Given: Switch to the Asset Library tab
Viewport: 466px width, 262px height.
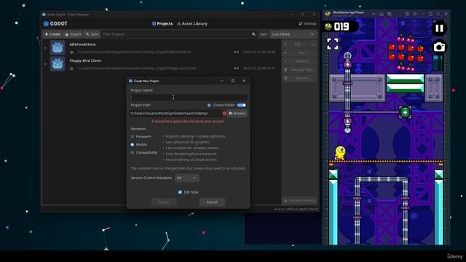Looking at the screenshot, I should [x=192, y=23].
